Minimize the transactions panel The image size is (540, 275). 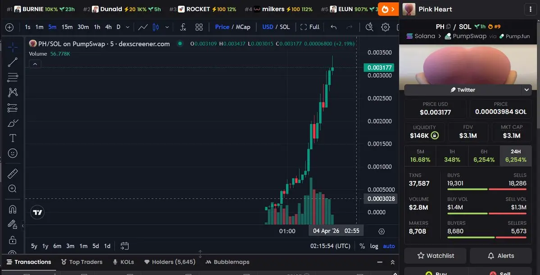(x=380, y=262)
